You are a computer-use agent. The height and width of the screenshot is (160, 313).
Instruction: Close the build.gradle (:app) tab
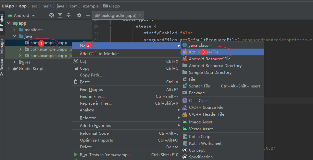[x=140, y=16]
